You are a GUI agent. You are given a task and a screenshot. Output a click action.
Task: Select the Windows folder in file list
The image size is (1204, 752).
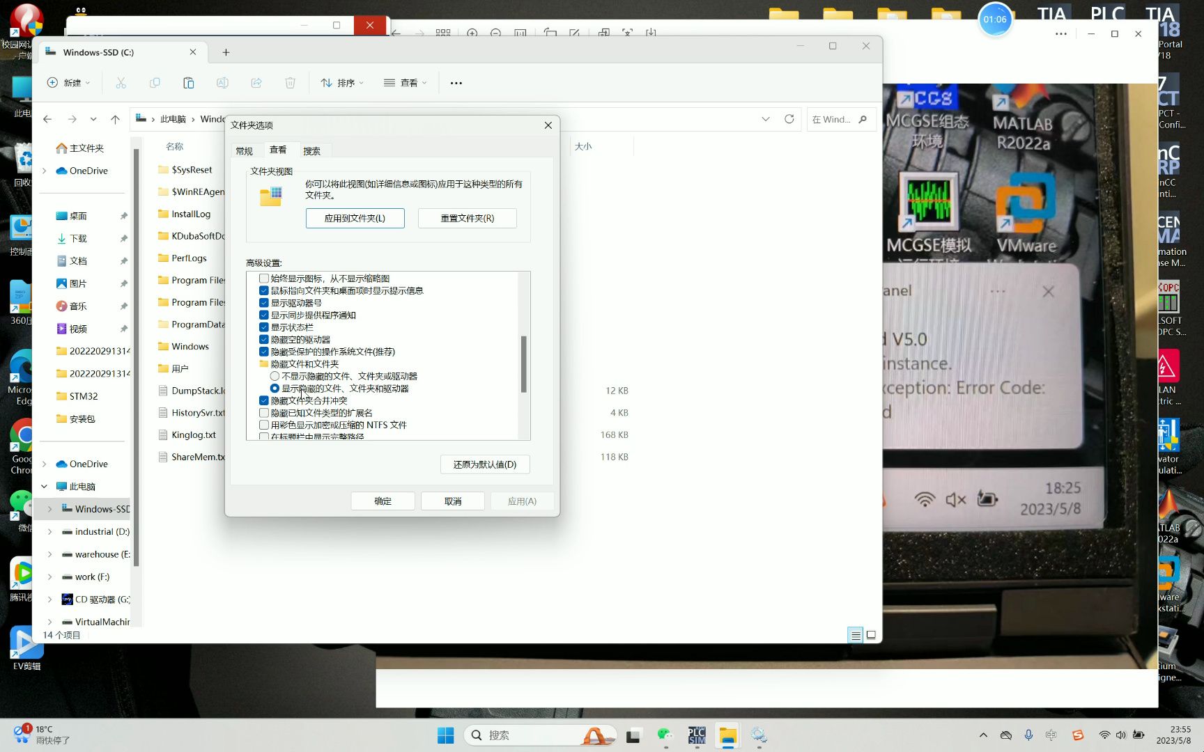(190, 346)
